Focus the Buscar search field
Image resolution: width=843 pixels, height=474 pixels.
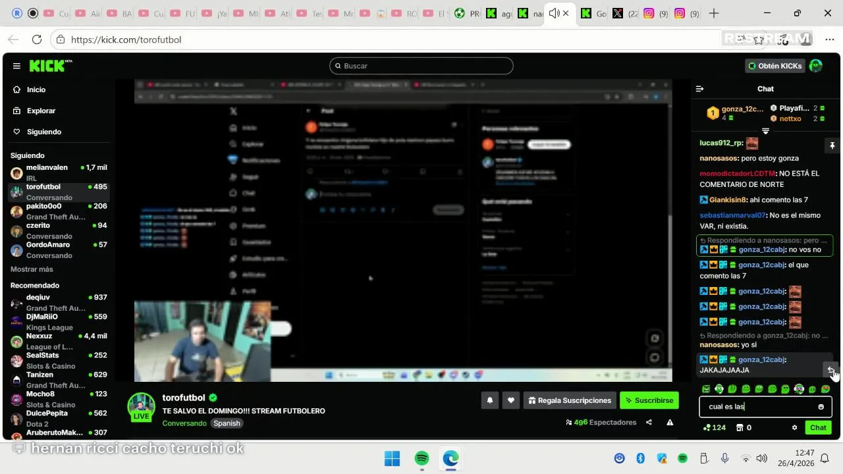click(421, 66)
